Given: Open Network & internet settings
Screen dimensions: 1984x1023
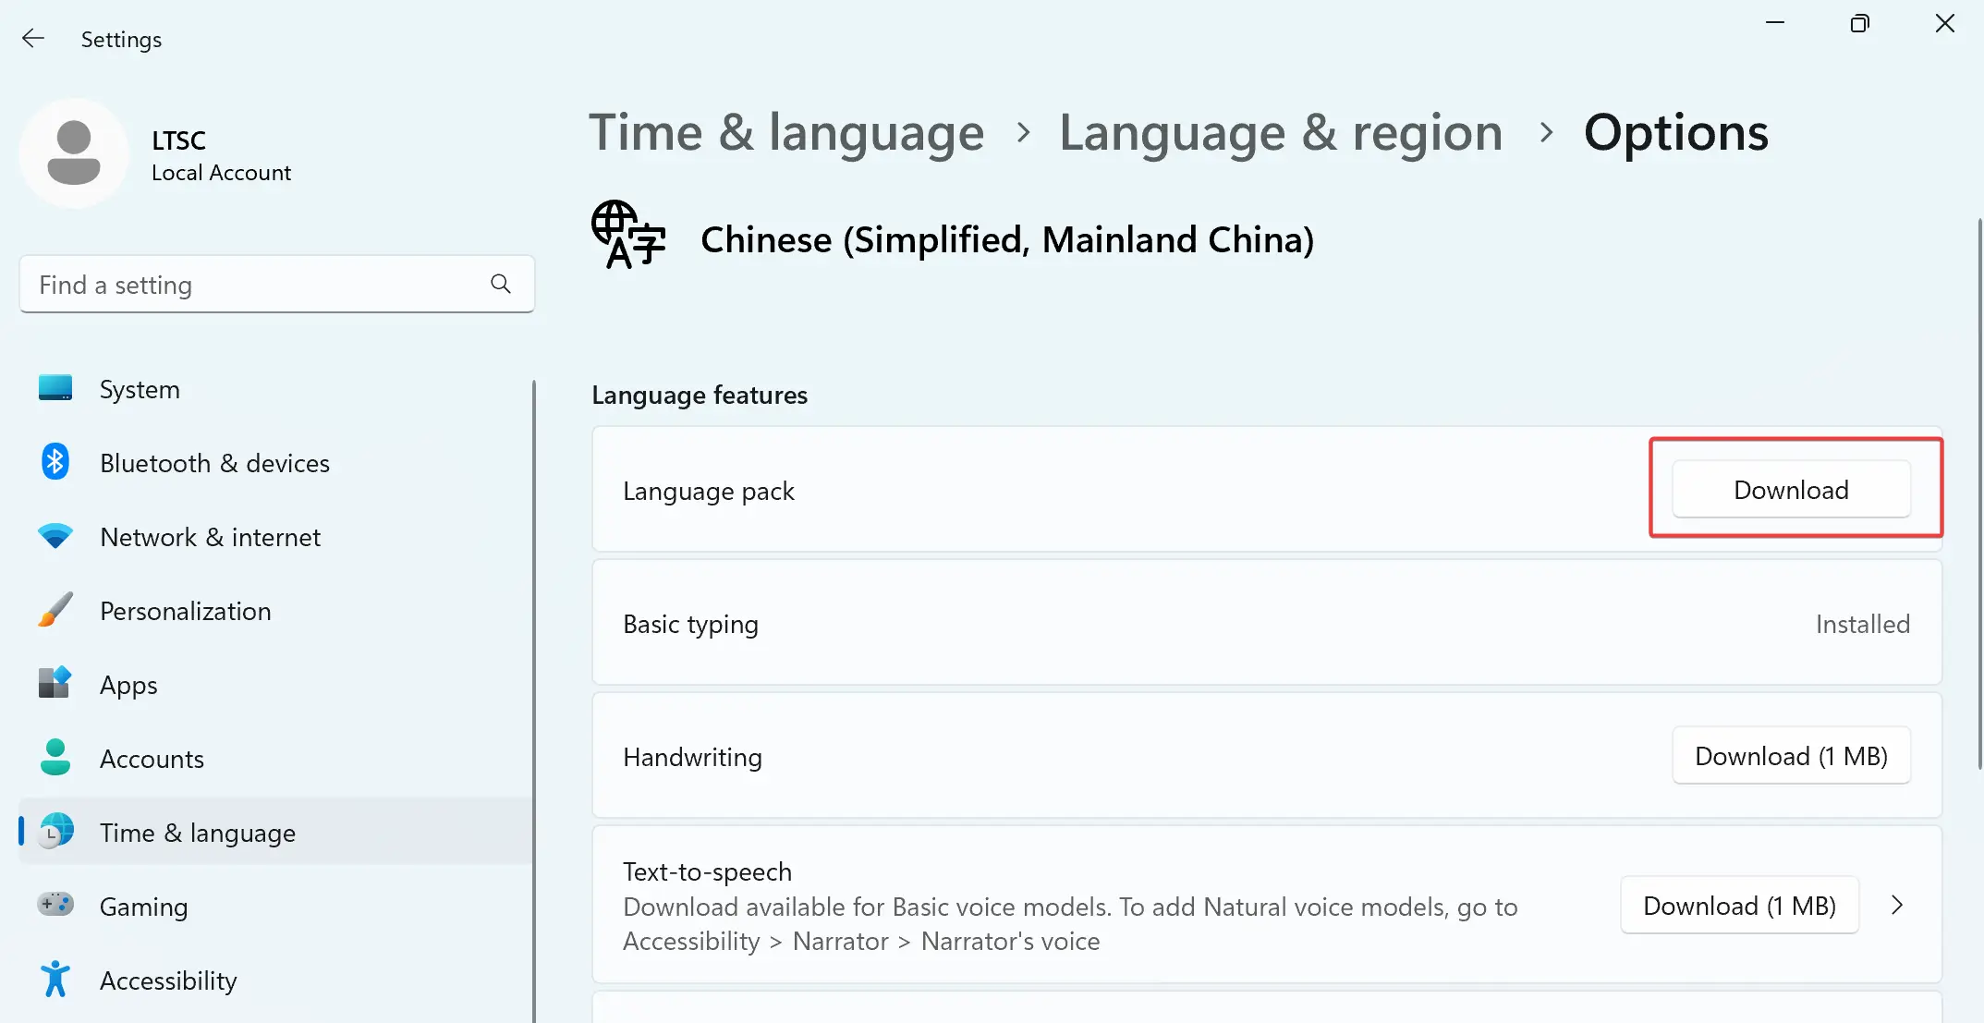Looking at the screenshot, I should click(210, 537).
